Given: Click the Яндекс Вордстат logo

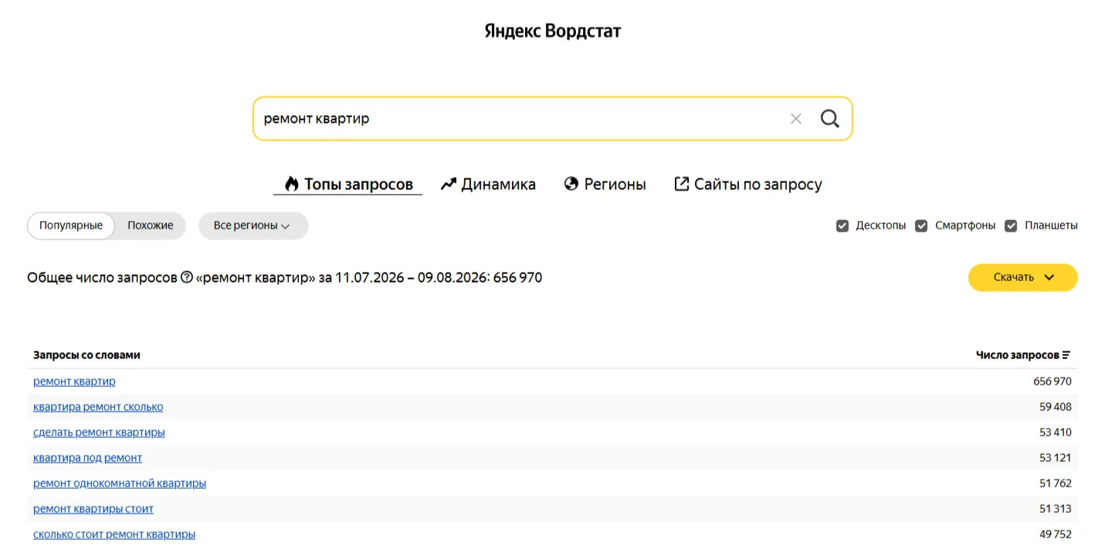Looking at the screenshot, I should 553,31.
